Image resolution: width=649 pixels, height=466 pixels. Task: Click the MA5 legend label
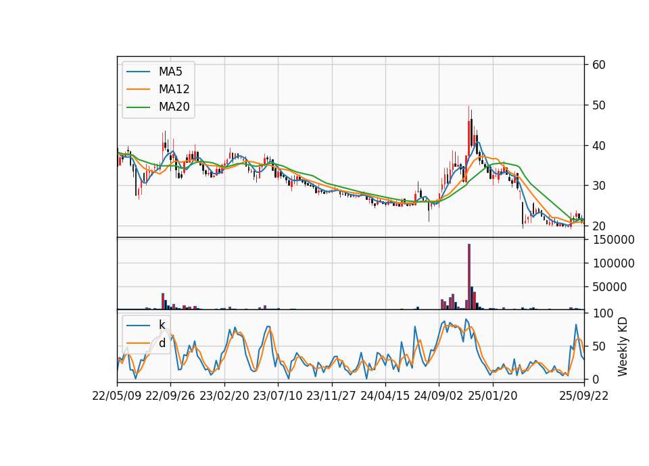(170, 72)
